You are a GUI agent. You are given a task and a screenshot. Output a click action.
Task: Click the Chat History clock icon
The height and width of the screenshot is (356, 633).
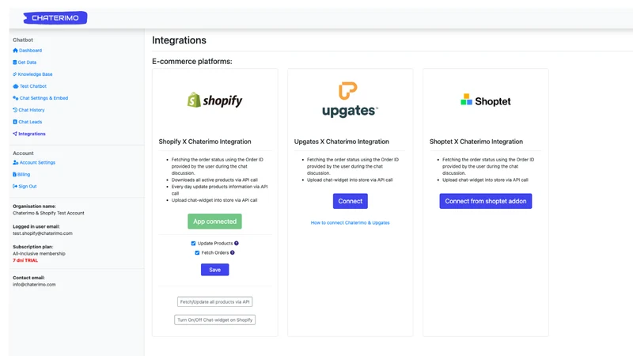point(15,110)
